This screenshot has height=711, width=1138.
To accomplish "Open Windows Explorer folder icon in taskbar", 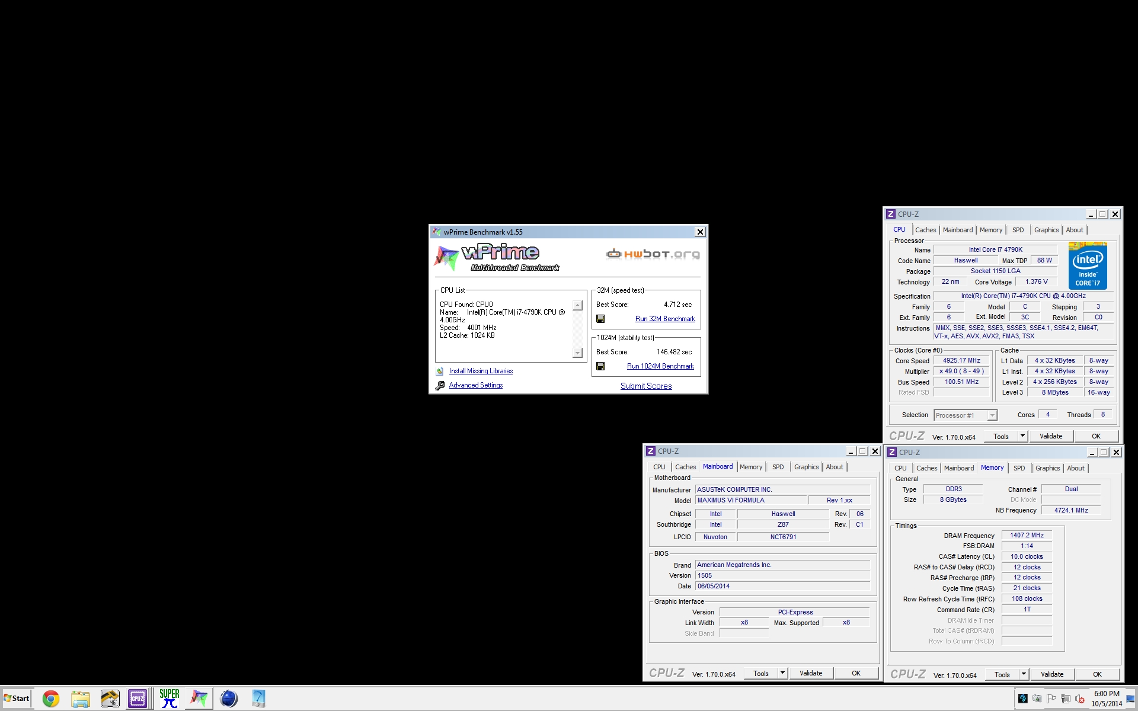I will click(x=80, y=699).
